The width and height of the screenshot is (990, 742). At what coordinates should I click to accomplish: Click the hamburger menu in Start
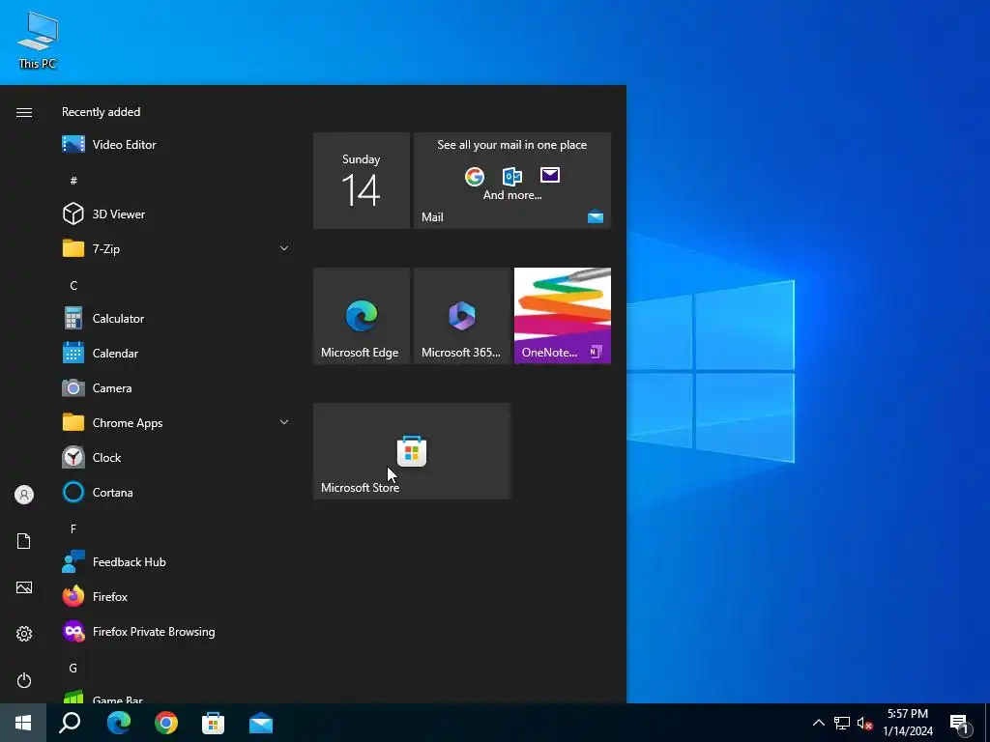pos(24,112)
